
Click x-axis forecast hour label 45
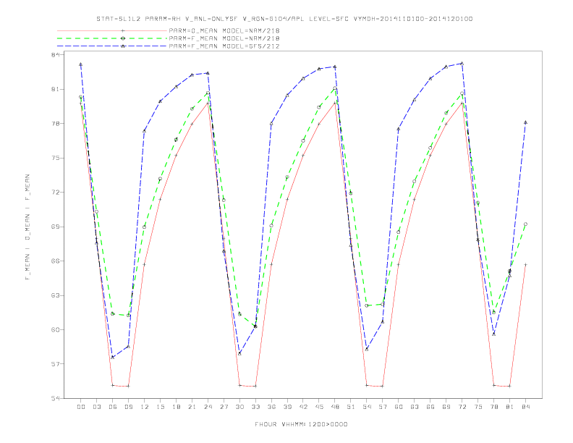(x=319, y=407)
